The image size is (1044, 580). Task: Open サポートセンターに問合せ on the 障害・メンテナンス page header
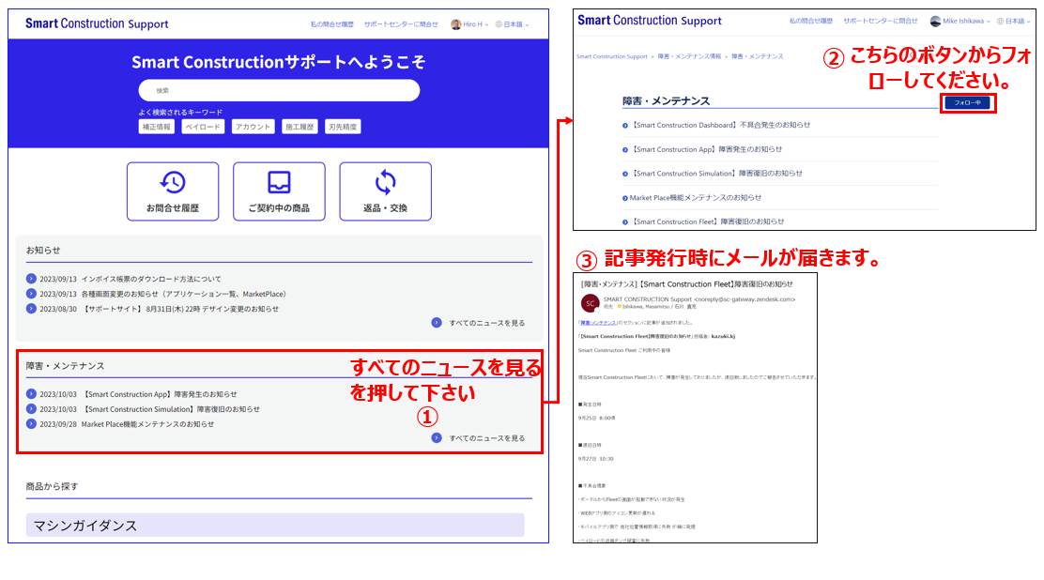pyautogui.click(x=881, y=22)
